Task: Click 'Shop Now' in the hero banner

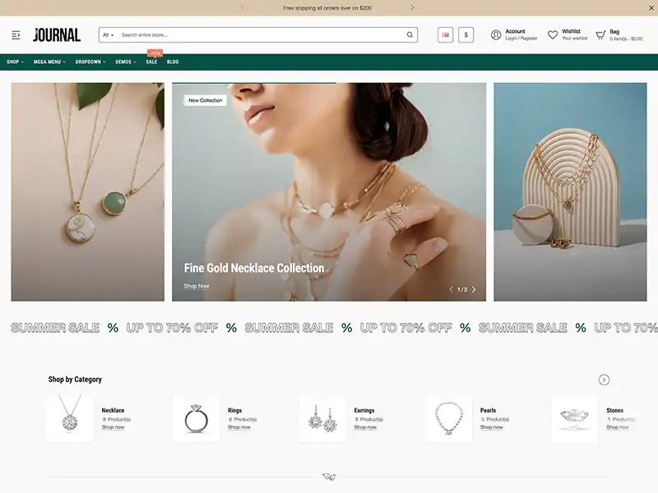Action: click(198, 286)
